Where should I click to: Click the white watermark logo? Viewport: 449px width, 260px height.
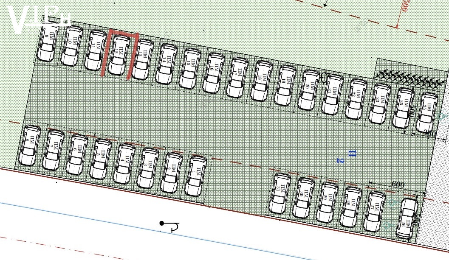(x=38, y=19)
